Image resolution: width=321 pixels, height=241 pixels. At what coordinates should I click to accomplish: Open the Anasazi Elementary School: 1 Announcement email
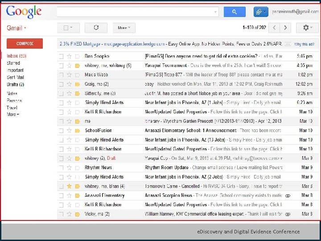pyautogui.click(x=191, y=130)
